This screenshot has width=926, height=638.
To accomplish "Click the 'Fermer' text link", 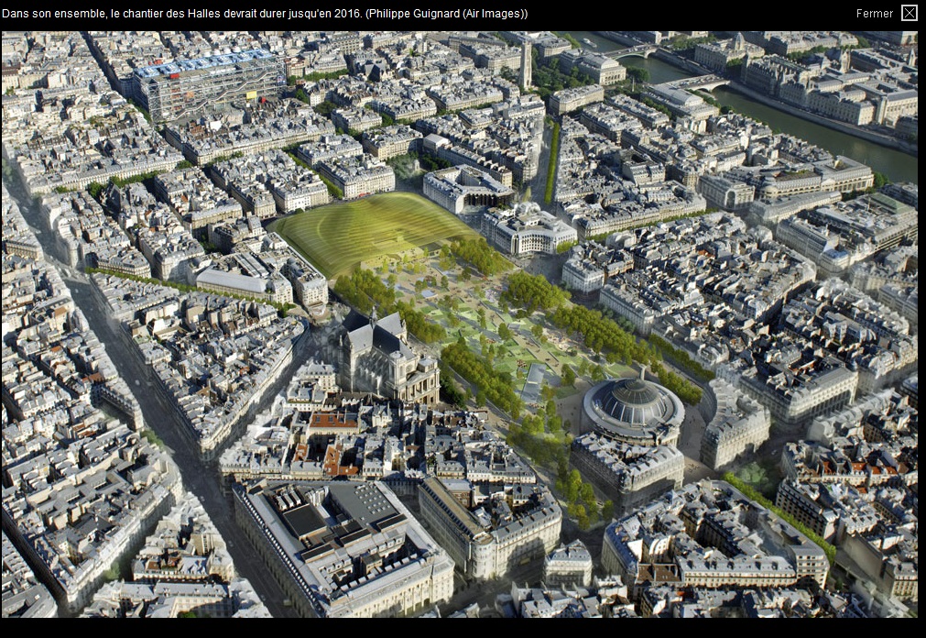I will point(874,14).
